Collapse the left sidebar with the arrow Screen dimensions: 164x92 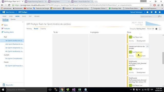[x=23, y=22]
